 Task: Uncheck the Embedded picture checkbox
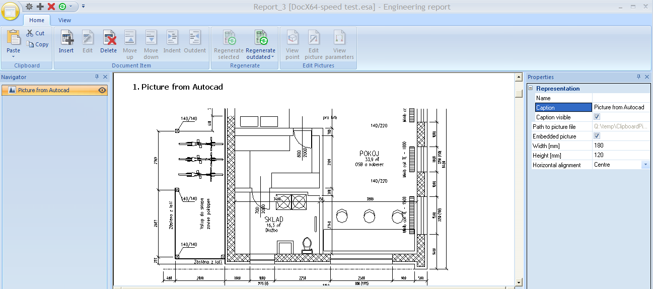(x=597, y=136)
